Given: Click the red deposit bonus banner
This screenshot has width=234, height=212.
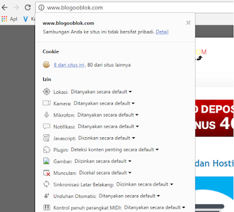Looking at the screenshot, I should [x=214, y=118].
